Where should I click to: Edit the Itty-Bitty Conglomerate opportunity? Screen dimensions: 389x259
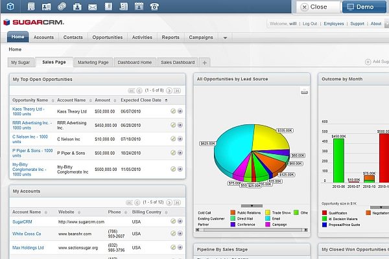(173, 169)
